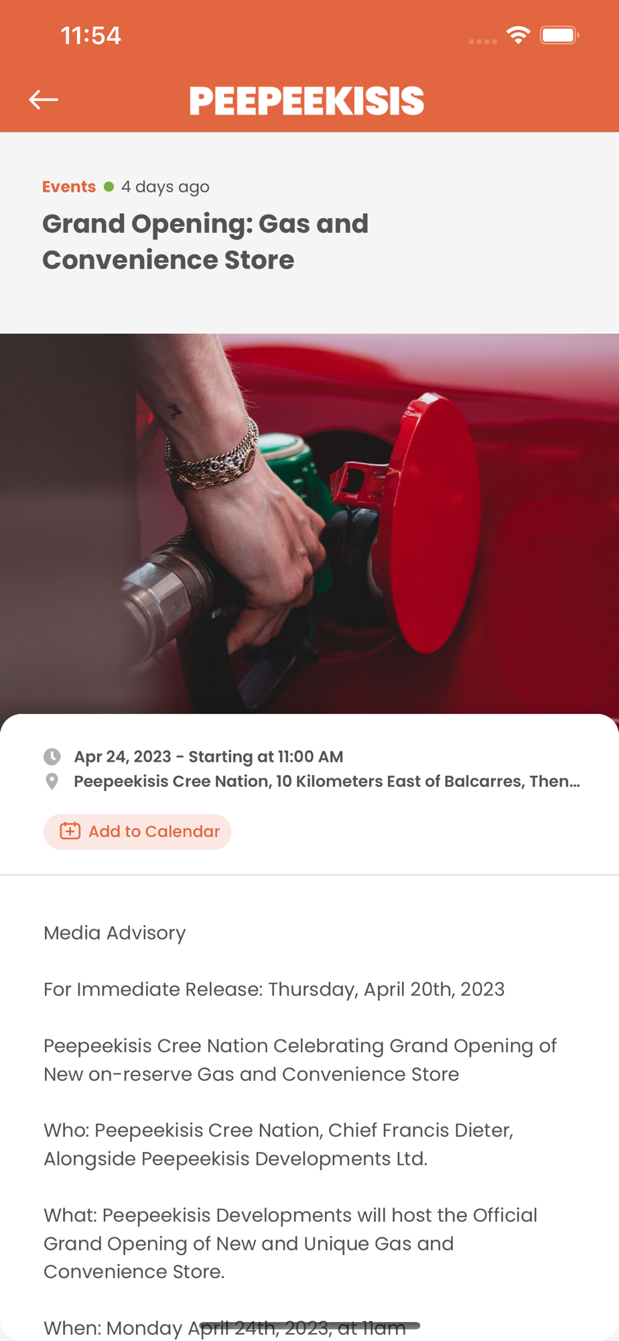Viewport: 619px width, 1341px height.
Task: Click the PEEPEEKISIS header logo
Action: [307, 101]
